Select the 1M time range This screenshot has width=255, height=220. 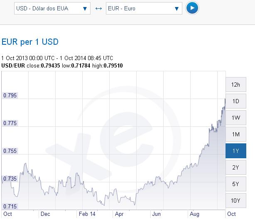click(235, 134)
